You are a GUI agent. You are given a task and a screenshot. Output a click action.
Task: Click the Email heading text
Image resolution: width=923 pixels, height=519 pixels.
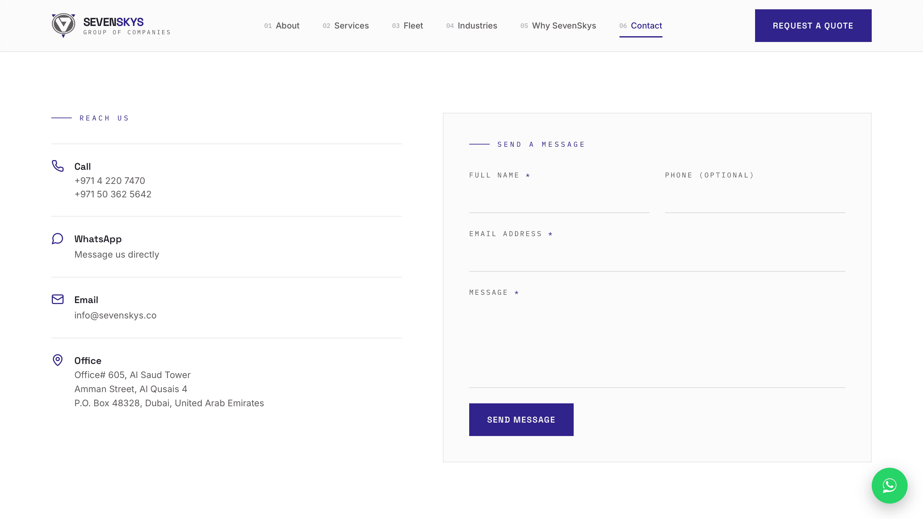pyautogui.click(x=86, y=300)
